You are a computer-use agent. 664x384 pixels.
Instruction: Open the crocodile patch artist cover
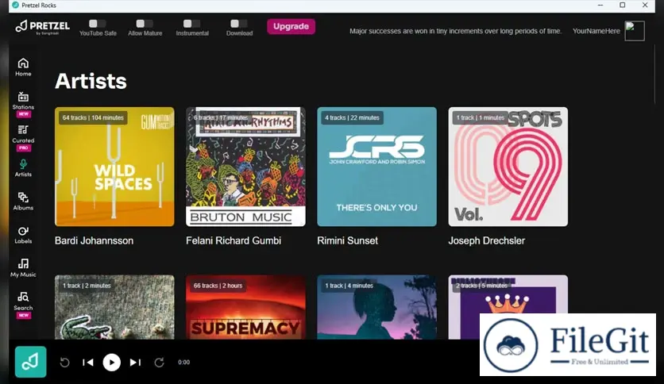coord(114,307)
